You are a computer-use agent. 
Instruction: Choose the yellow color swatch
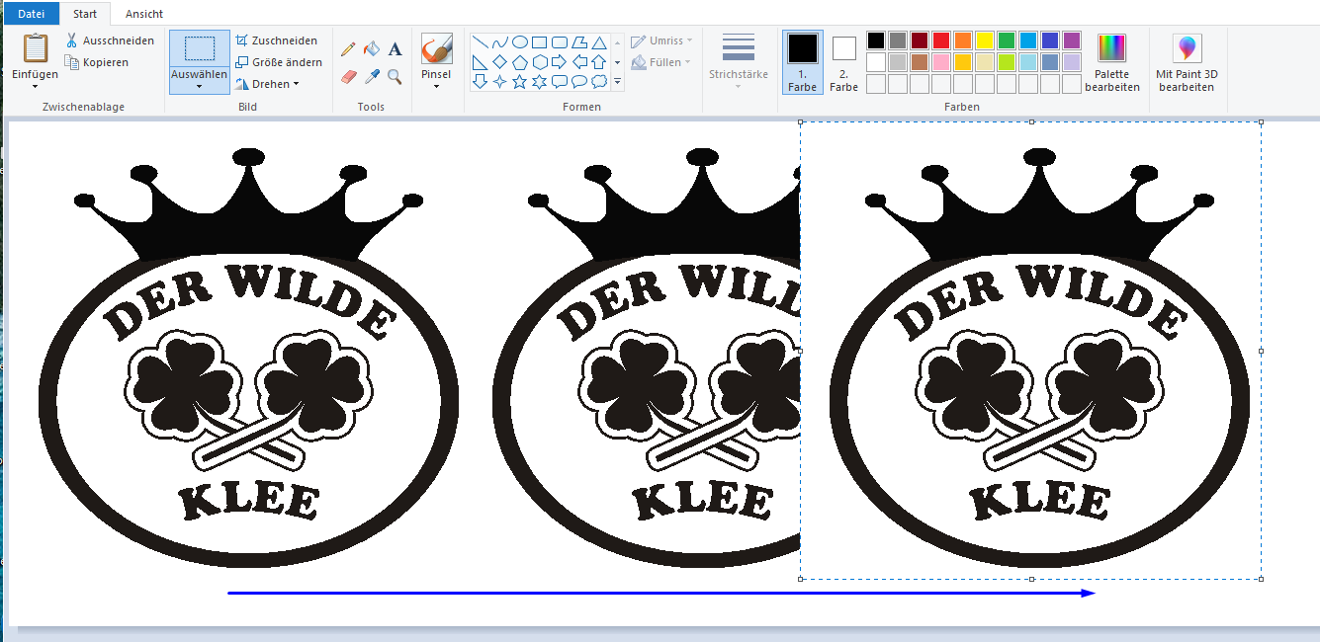point(985,40)
